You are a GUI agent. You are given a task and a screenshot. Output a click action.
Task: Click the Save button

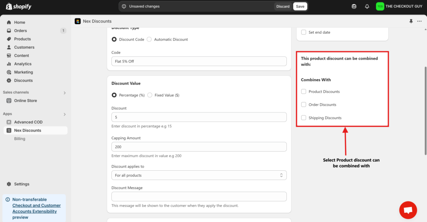point(300,7)
